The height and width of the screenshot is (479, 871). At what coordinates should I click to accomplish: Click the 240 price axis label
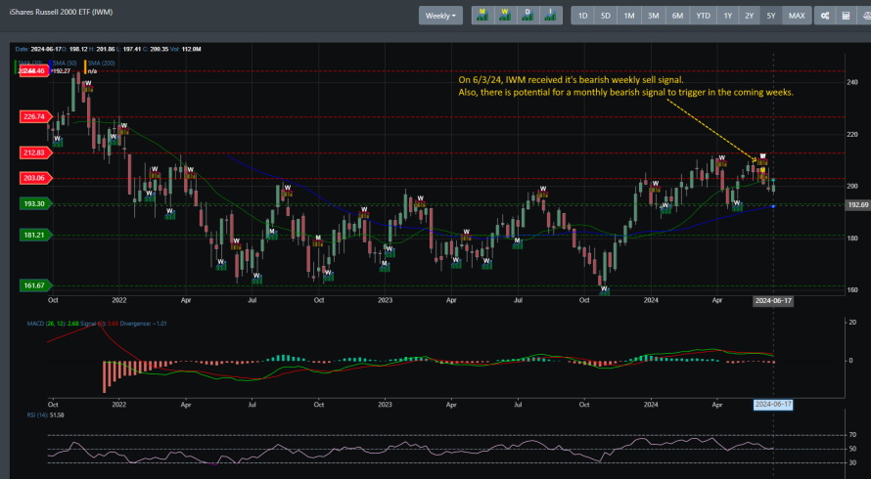852,82
